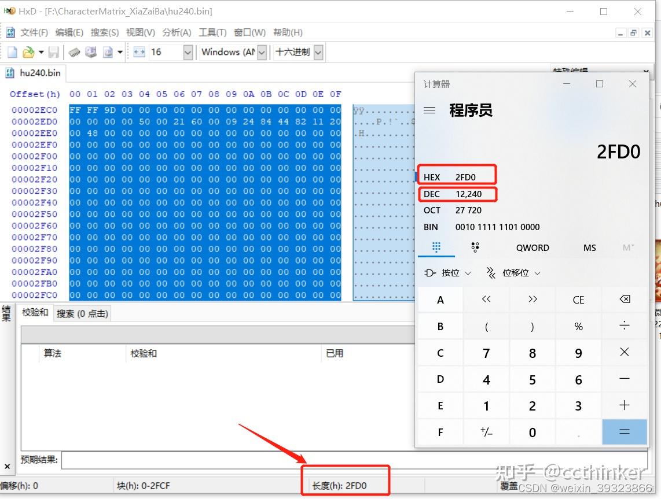Click the plus/minus negate key

486,432
